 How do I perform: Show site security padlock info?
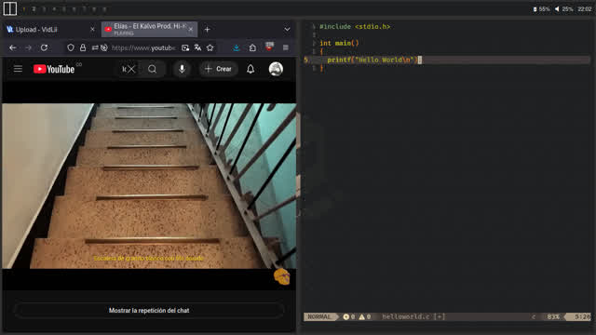tap(83, 47)
